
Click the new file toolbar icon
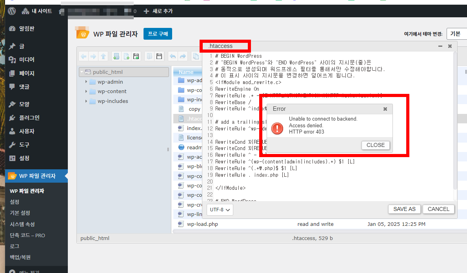(127, 56)
